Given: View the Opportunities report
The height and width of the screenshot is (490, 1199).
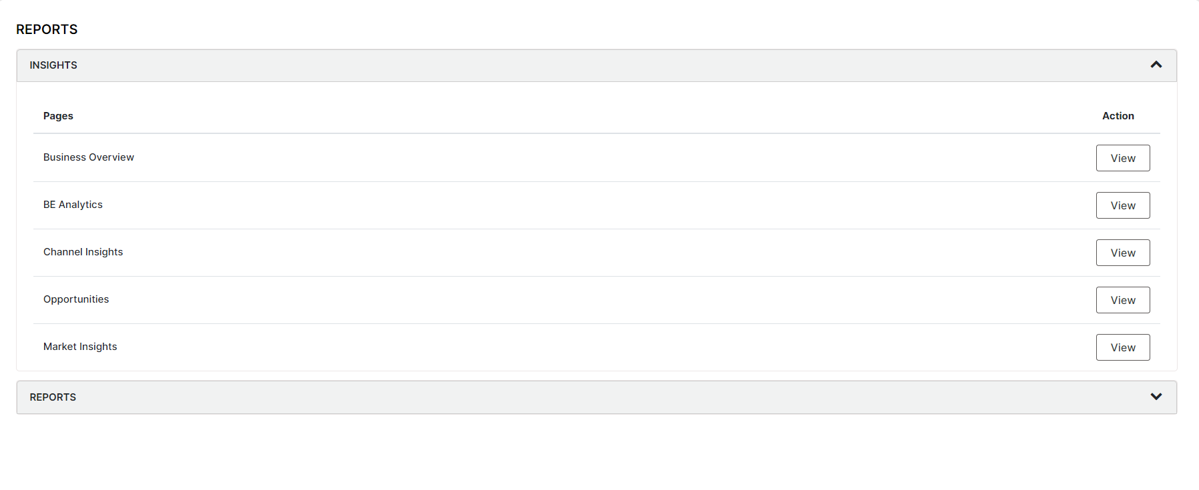Looking at the screenshot, I should click(1122, 300).
